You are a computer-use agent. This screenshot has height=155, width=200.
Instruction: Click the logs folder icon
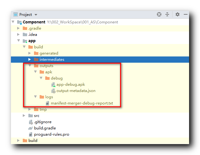click(x=42, y=97)
